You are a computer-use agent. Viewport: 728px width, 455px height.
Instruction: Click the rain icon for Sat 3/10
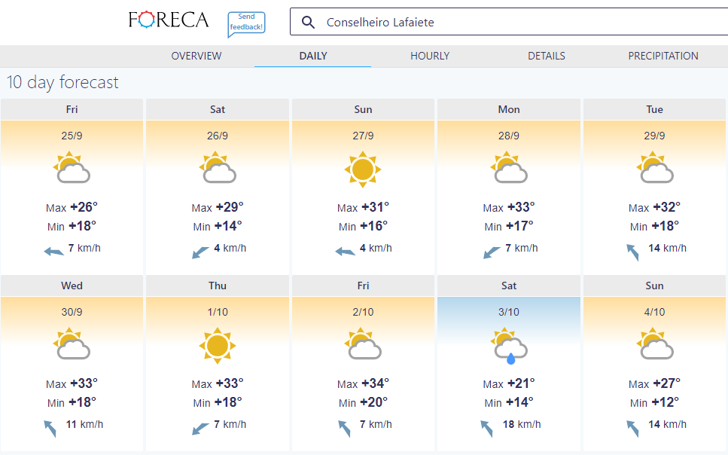pos(509,345)
